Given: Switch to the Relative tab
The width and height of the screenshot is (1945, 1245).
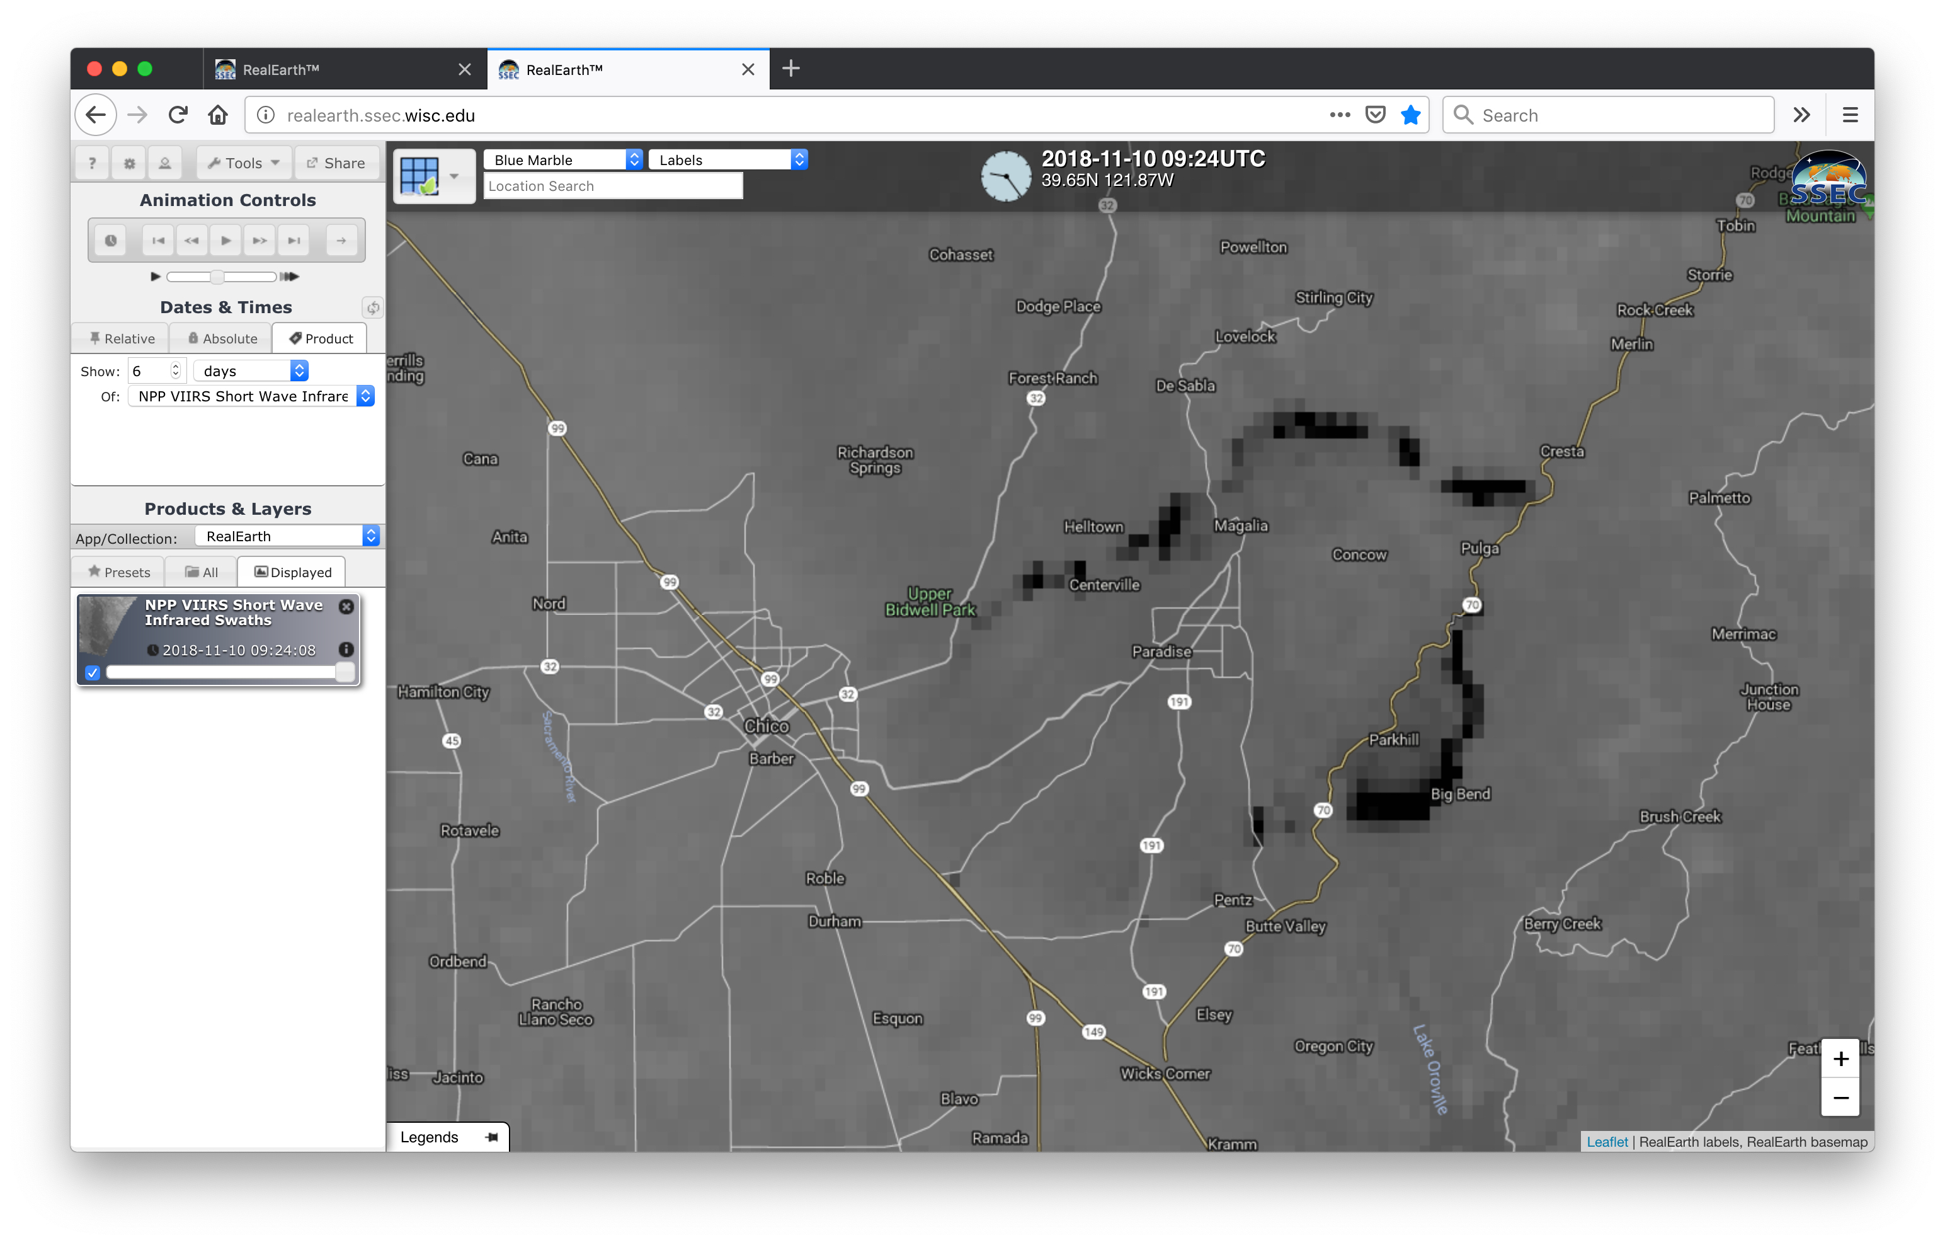Looking at the screenshot, I should [x=121, y=338].
